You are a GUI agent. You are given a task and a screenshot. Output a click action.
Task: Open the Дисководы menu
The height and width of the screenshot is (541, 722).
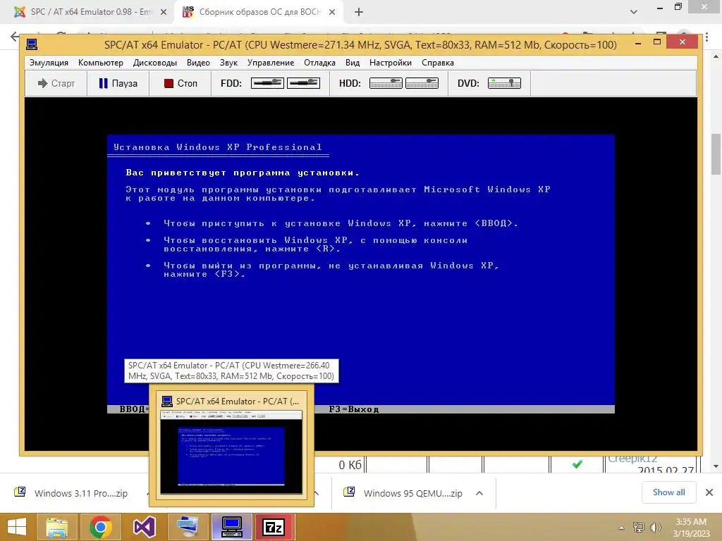tap(154, 63)
